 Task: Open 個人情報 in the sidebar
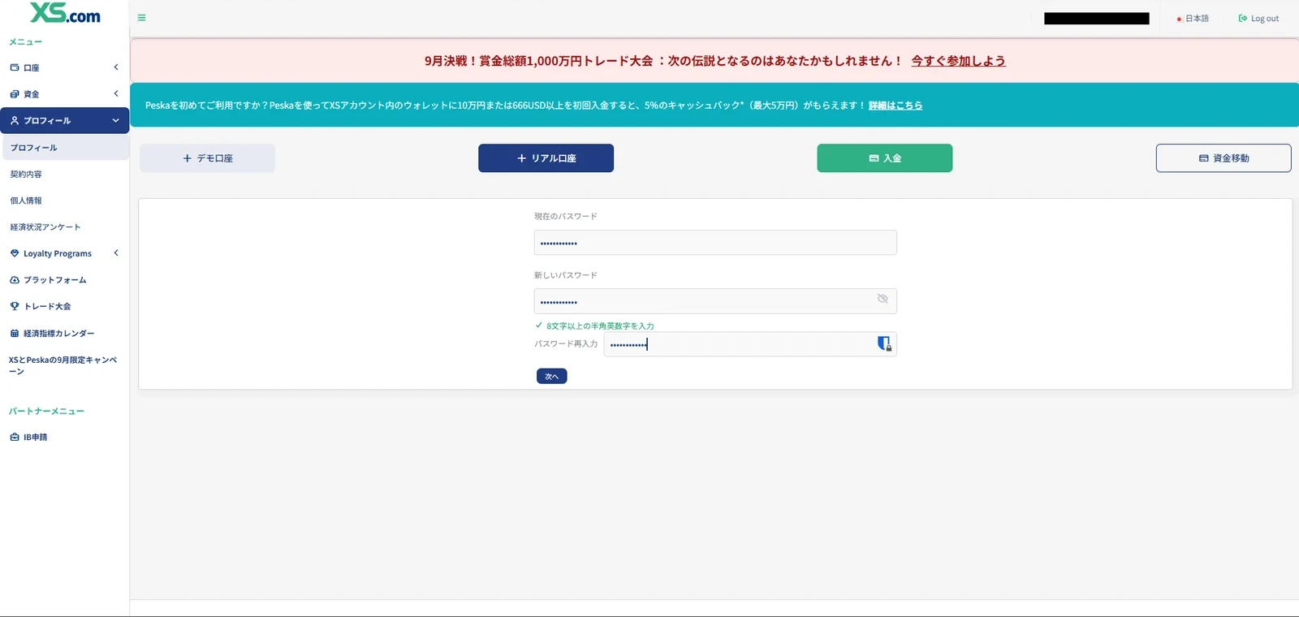point(26,201)
